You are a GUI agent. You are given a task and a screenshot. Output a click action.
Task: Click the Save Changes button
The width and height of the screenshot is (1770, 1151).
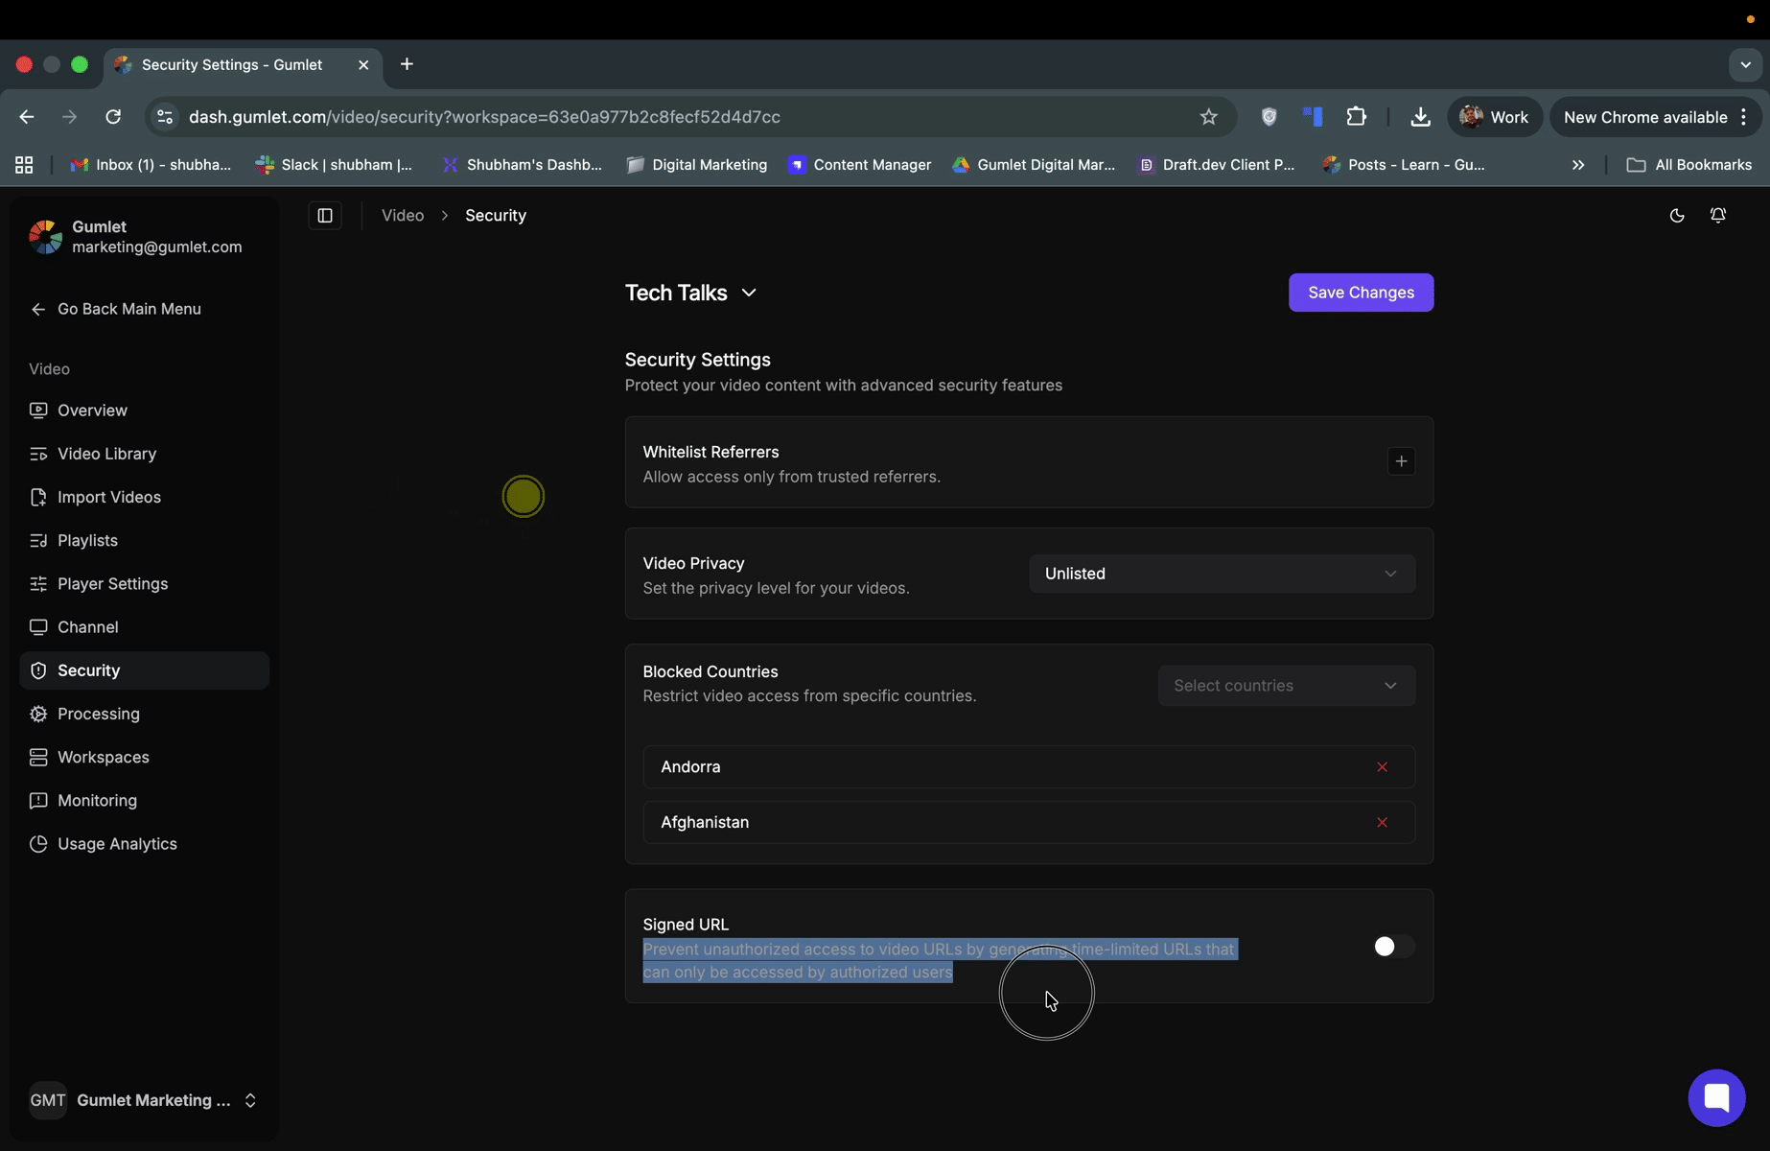(x=1360, y=293)
